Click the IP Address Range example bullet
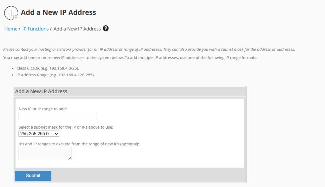The width and height of the screenshot is (325, 187). point(55,75)
